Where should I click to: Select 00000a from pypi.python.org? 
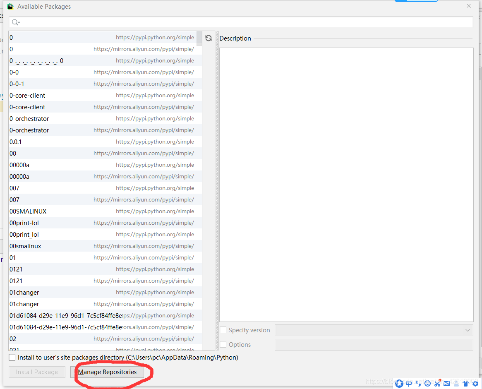click(x=105, y=165)
